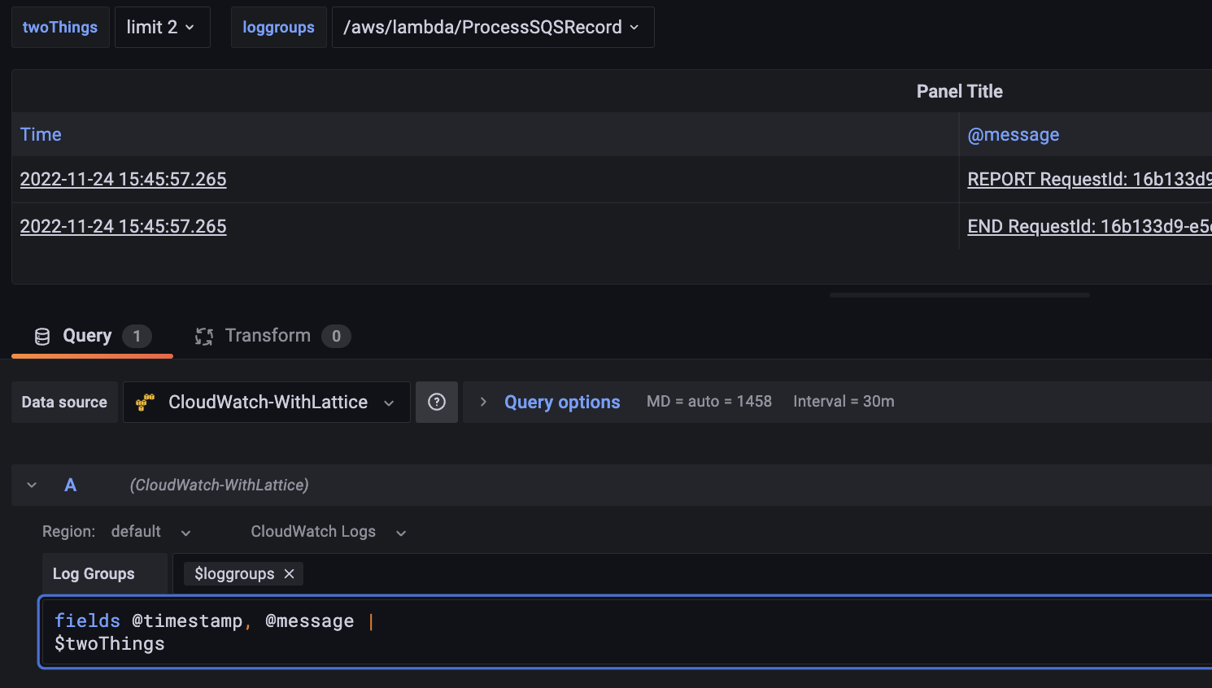Click the twoThings variable link

60,26
